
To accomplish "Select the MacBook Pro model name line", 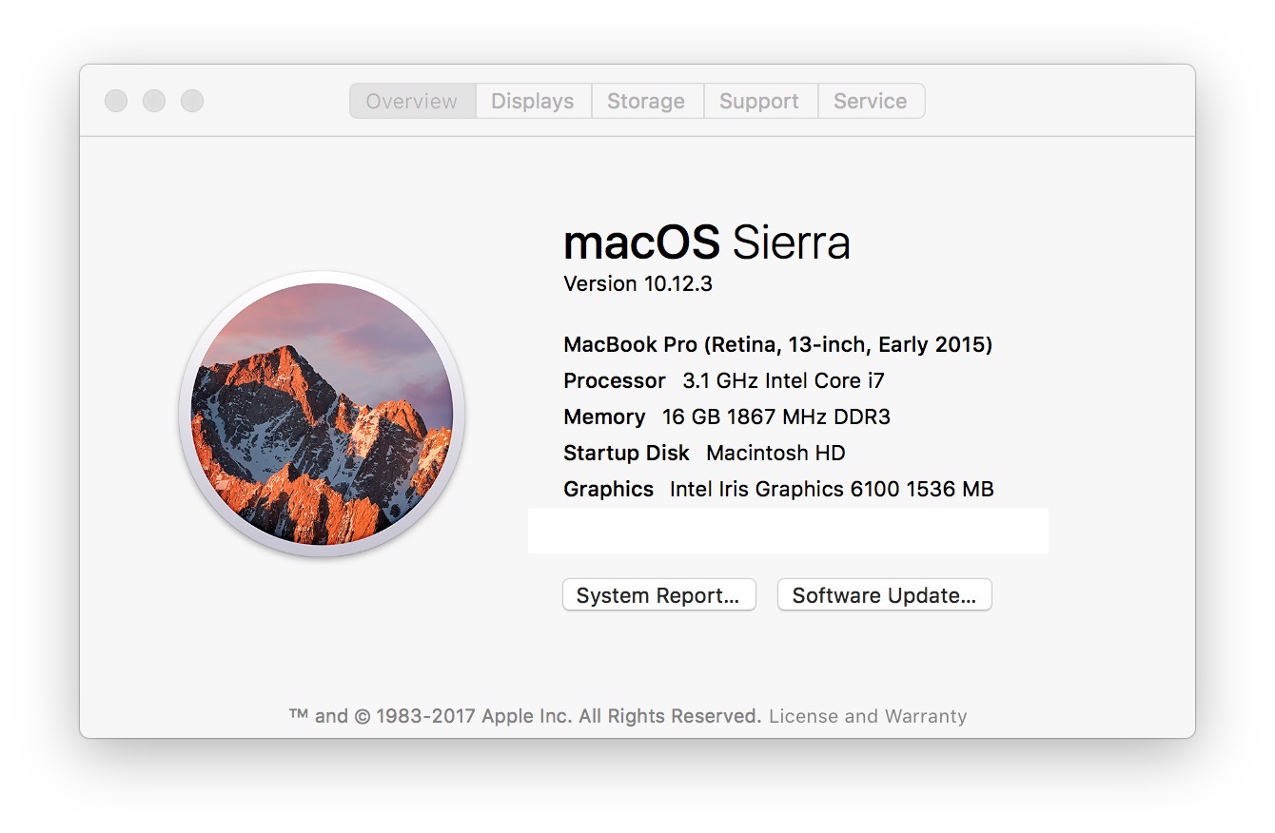I will pyautogui.click(x=778, y=344).
